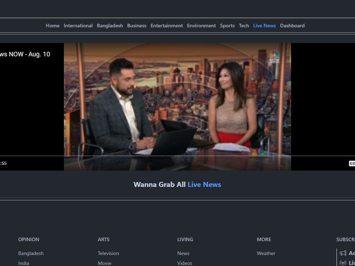Viewport: 355px width, 266px height.
Task: Open the News link under Living
Action: [x=183, y=253]
